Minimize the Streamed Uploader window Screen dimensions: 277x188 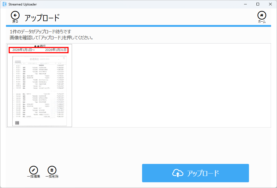[x=245, y=4]
